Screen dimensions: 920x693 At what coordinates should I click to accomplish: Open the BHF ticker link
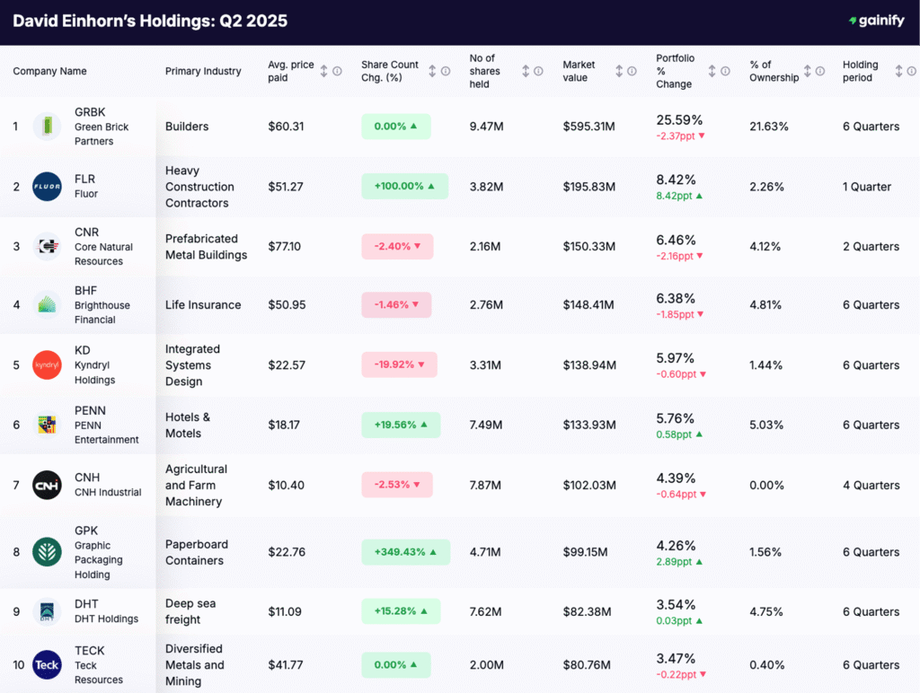tap(85, 290)
